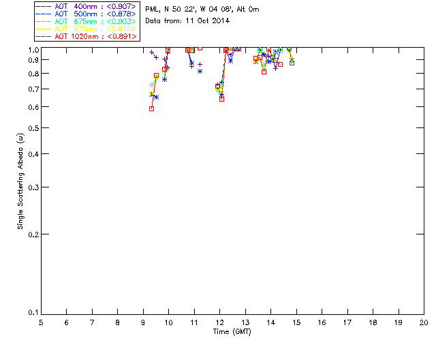The width and height of the screenshot is (436, 349).
Task: Click the lowest red square marker near 9 GMT
Action: pyautogui.click(x=151, y=108)
